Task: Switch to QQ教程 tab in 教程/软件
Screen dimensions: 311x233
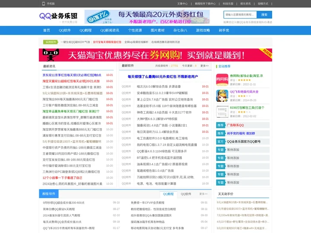Action: [x=168, y=194]
